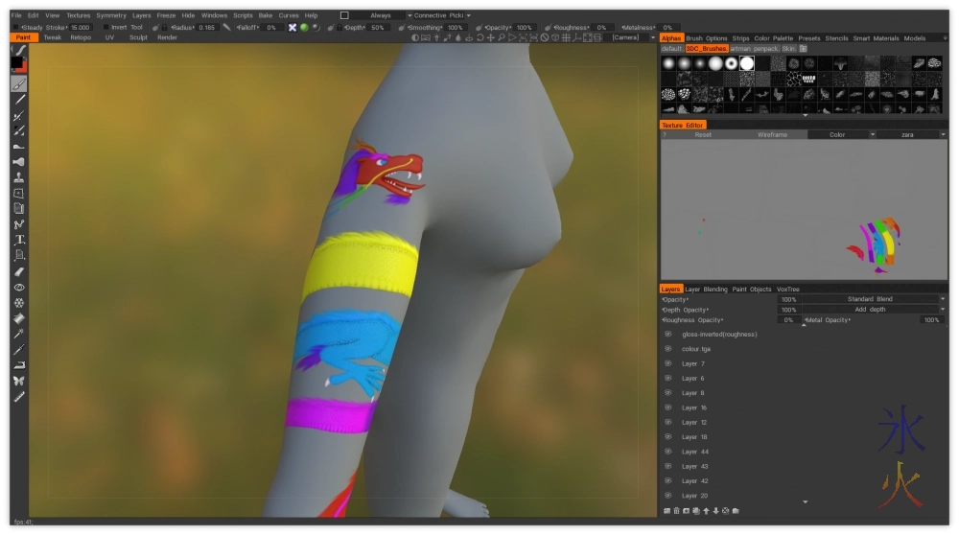Move layer up with the up arrow
Viewport: 959px width, 535px height.
click(x=706, y=510)
